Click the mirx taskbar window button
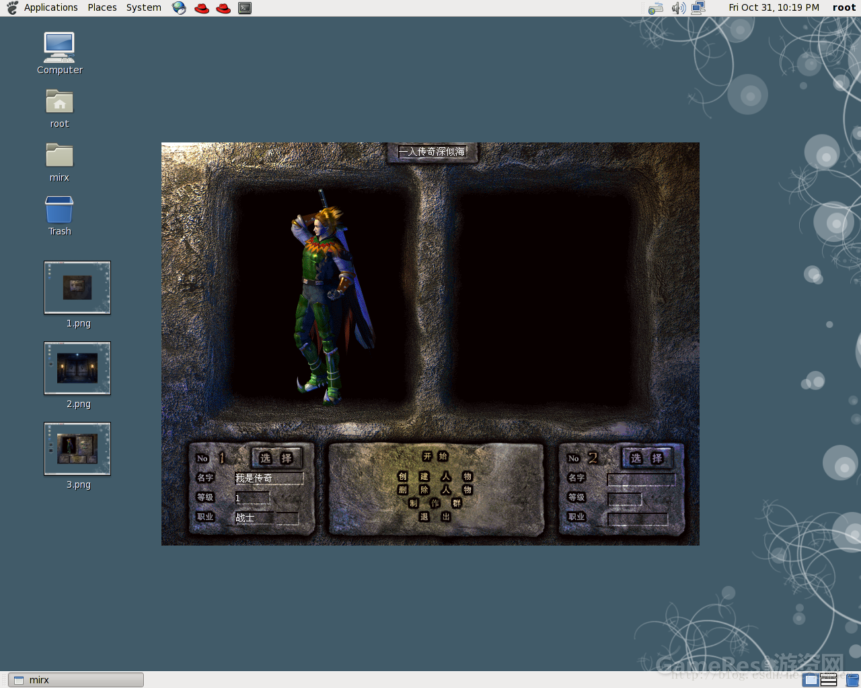This screenshot has height=688, width=861. point(76,680)
